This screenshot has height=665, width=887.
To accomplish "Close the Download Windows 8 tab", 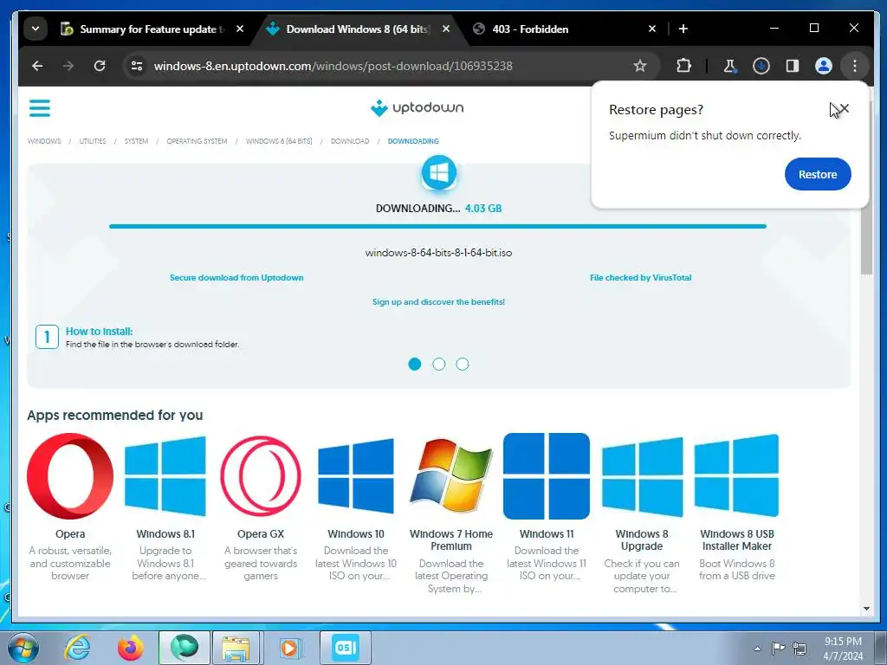I will click(446, 29).
